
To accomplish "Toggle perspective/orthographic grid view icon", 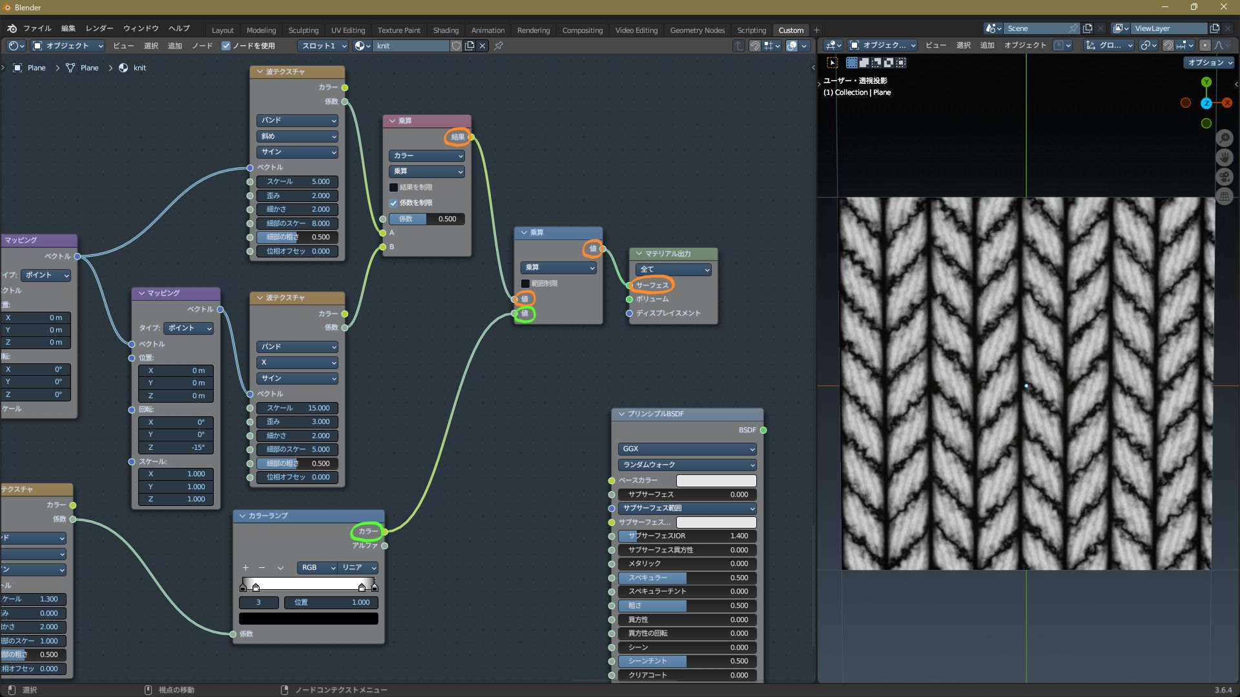I will [1224, 197].
